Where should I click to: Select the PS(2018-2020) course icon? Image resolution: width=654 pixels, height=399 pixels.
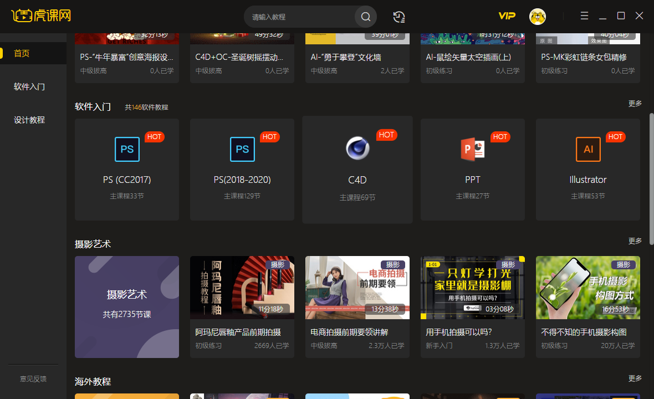point(242,149)
